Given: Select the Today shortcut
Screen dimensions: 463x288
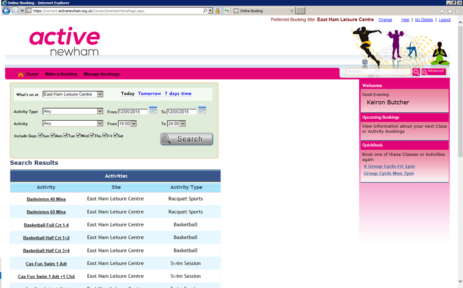Looking at the screenshot, I should click(x=128, y=93).
